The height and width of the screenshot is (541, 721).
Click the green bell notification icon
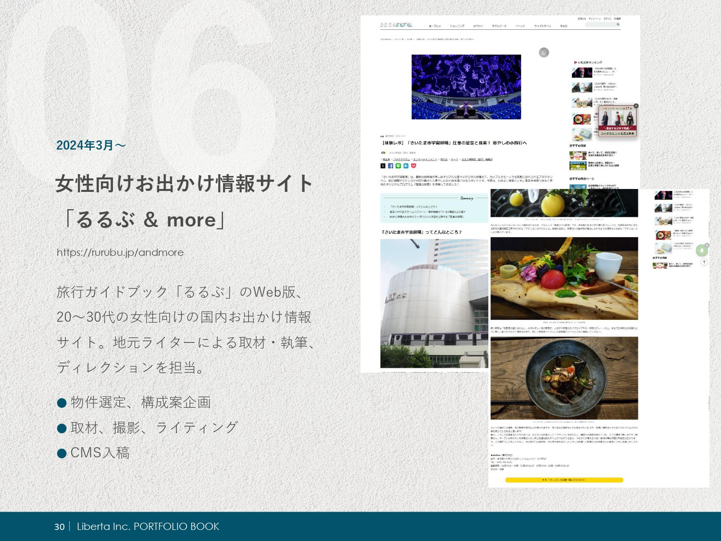(x=702, y=251)
